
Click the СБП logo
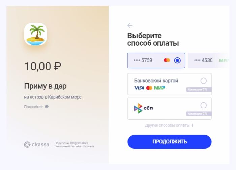(x=143, y=108)
